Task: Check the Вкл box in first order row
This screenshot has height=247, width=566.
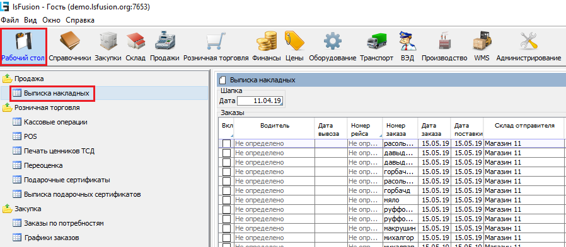Action: pyautogui.click(x=226, y=144)
